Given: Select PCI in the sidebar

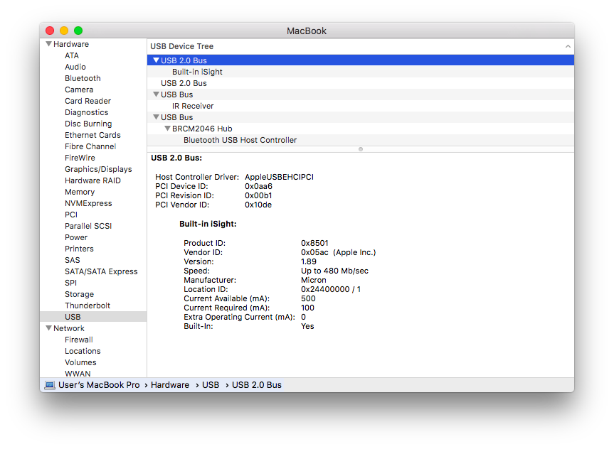Looking at the screenshot, I should (71, 215).
